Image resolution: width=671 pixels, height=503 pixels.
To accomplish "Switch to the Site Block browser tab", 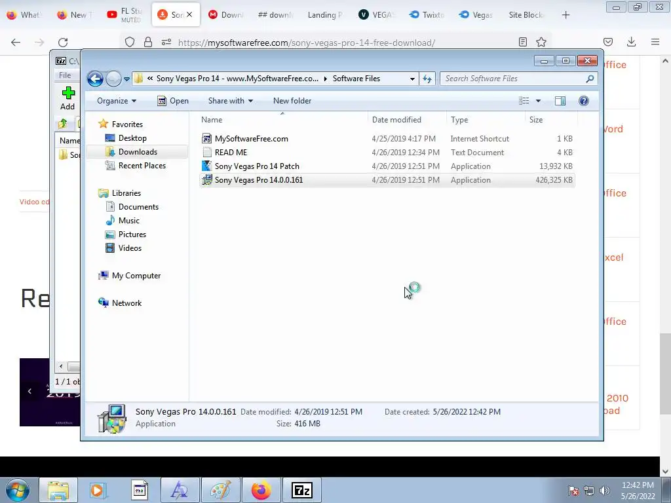I will (x=525, y=15).
